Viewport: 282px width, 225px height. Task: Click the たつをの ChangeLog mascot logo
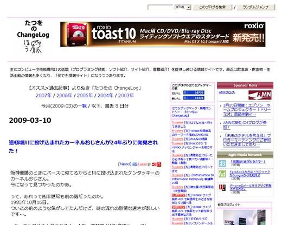tap(33, 37)
